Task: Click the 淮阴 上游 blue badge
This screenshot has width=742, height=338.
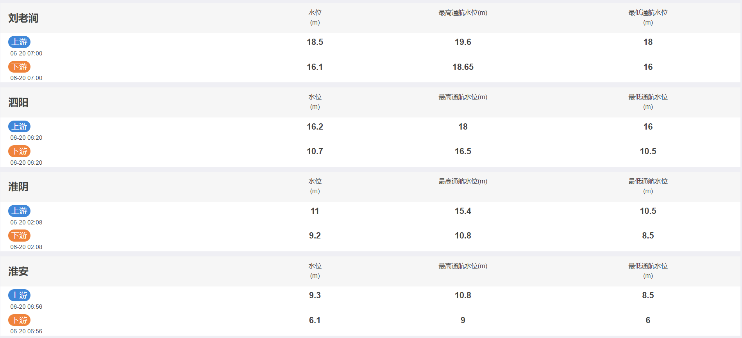Action: click(19, 211)
